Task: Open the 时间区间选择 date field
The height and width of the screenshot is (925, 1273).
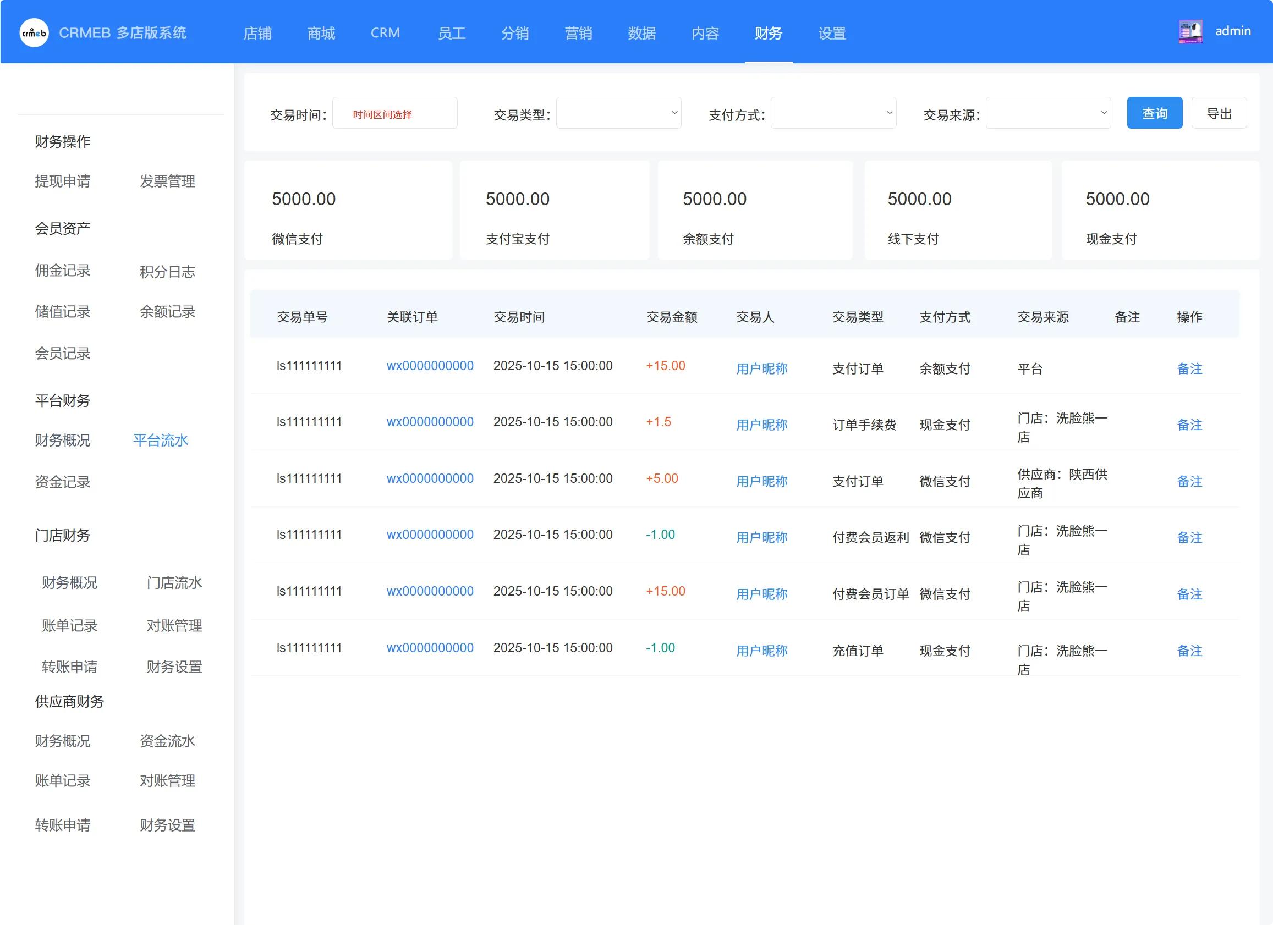Action: 394,114
